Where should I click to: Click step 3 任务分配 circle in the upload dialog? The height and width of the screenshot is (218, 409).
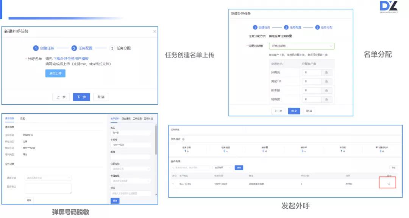[x=112, y=48]
